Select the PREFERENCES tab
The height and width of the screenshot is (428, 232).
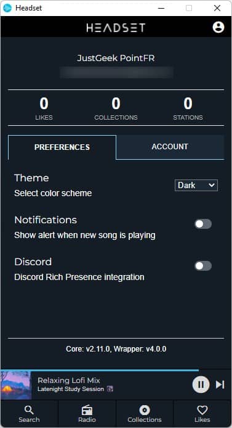point(62,147)
